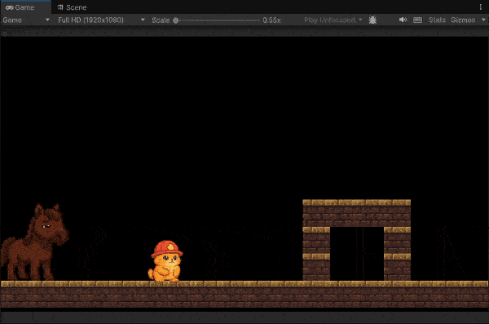The image size is (489, 324).
Task: Toggle the Stats overlay
Action: click(x=437, y=20)
